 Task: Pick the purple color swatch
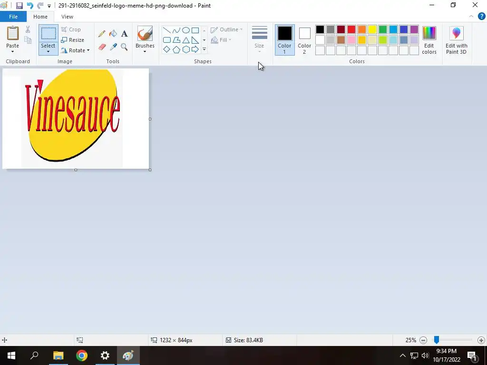(x=414, y=29)
